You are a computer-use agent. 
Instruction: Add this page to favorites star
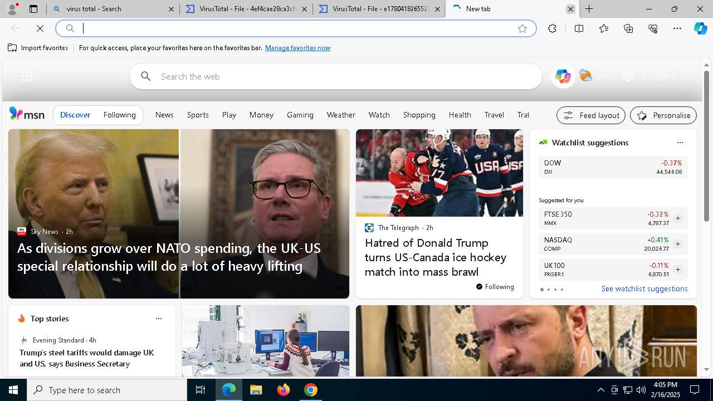(522, 28)
